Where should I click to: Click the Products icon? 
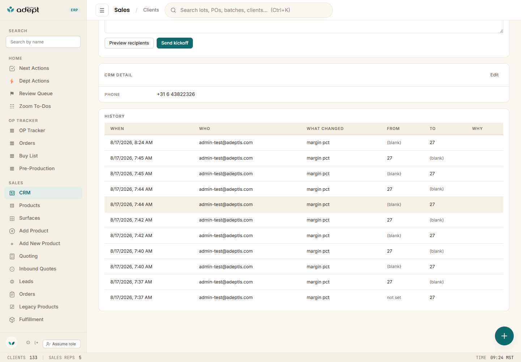click(x=12, y=206)
